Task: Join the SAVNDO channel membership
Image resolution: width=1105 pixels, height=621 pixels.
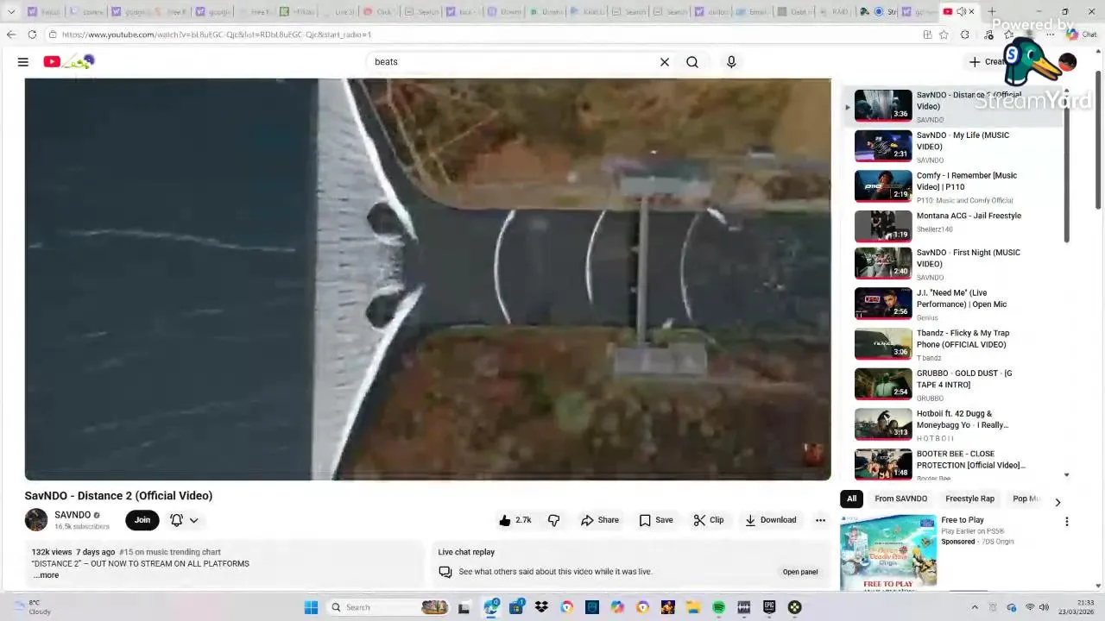Action: click(x=142, y=520)
